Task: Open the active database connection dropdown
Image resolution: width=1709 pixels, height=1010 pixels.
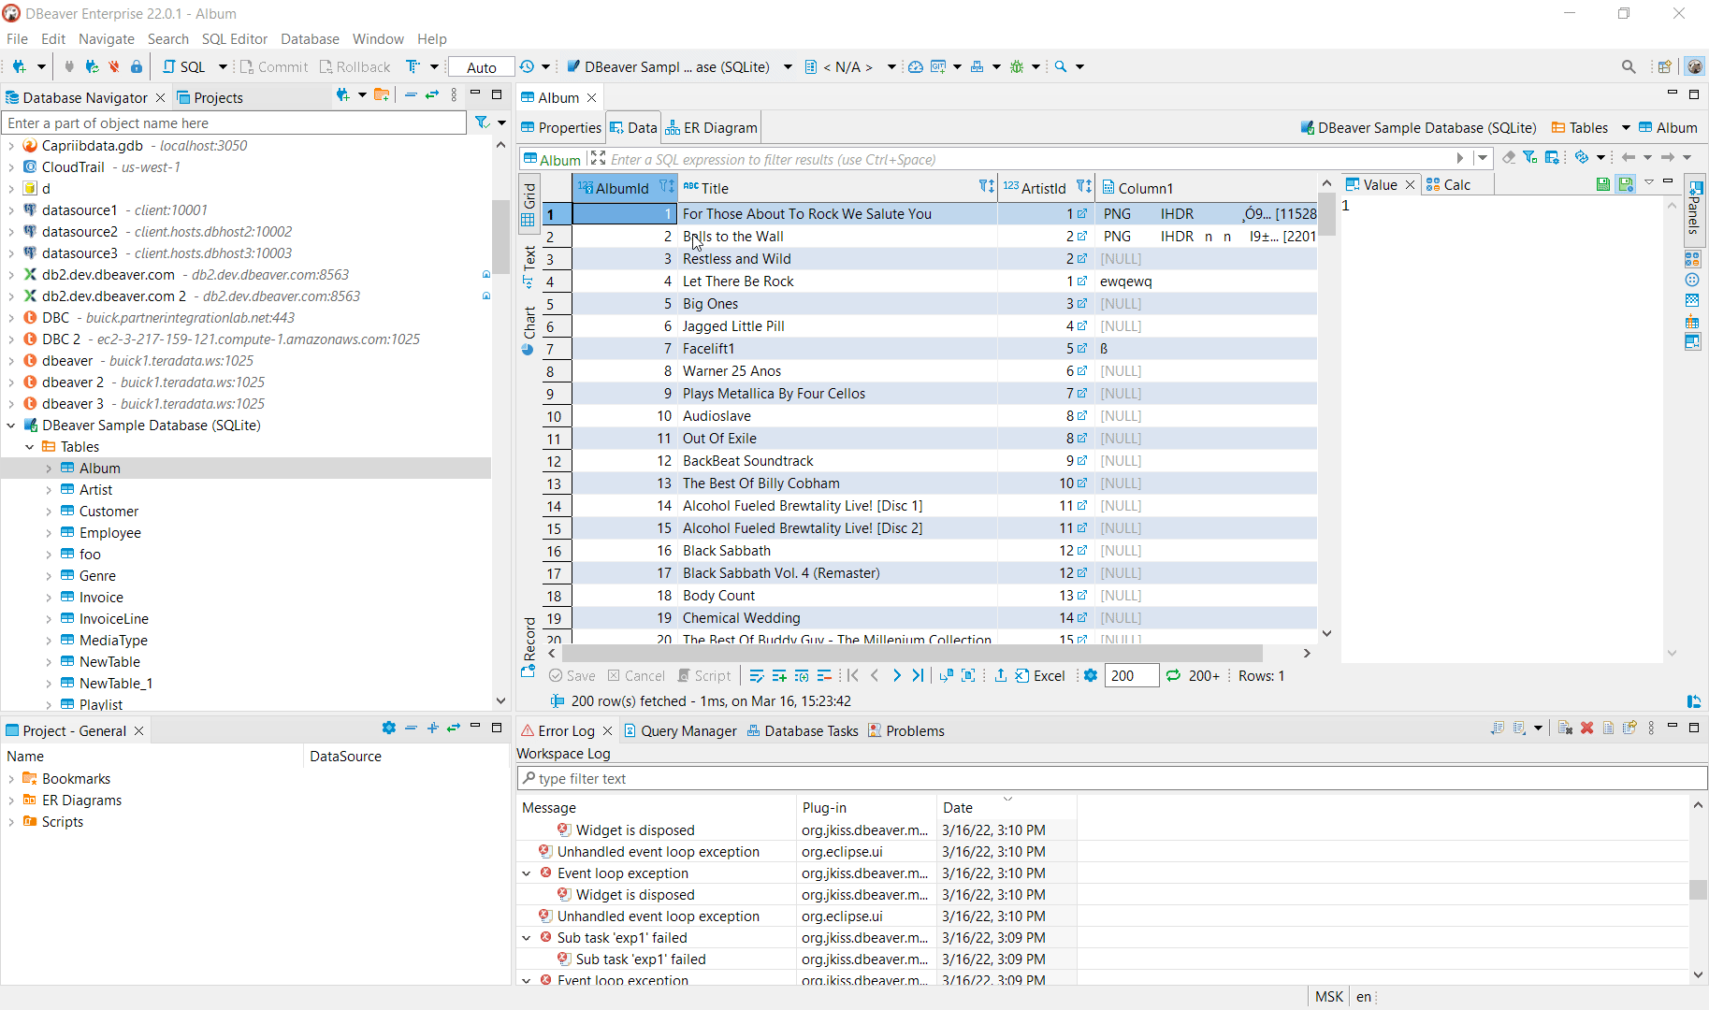Action: (788, 66)
